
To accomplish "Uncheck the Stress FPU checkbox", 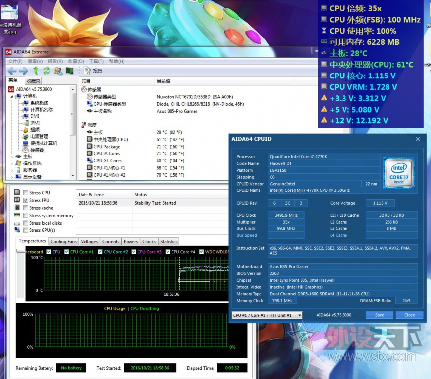I will 26,200.
